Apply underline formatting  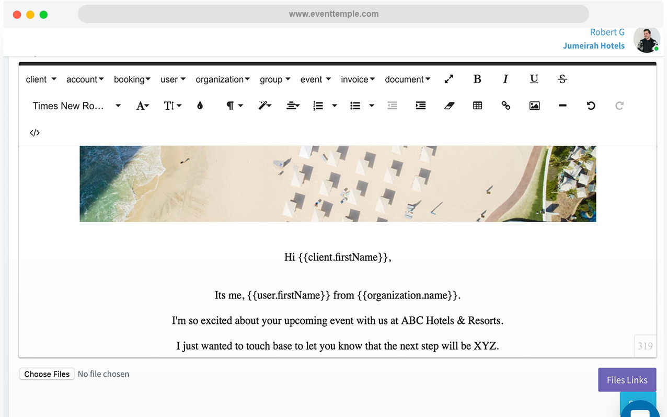point(534,79)
